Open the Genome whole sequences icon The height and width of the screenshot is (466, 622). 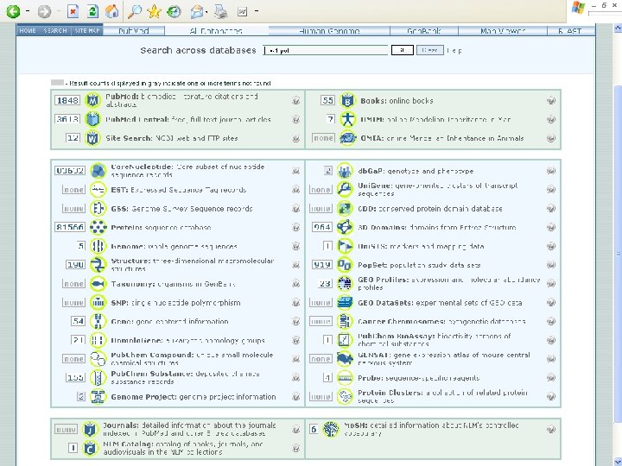pyautogui.click(x=98, y=246)
